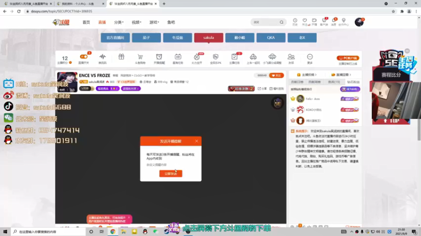421x236 pixels.
Task: Switch to 贵宾(19) tab
Action: coord(334,82)
